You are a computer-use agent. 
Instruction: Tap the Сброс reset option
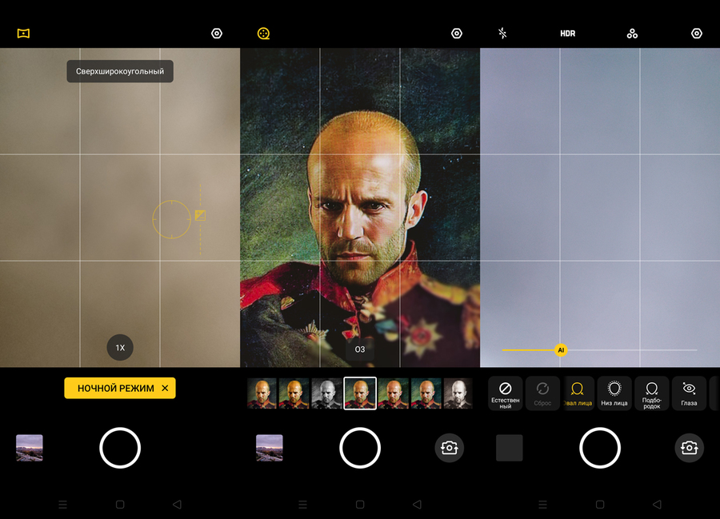(542, 393)
